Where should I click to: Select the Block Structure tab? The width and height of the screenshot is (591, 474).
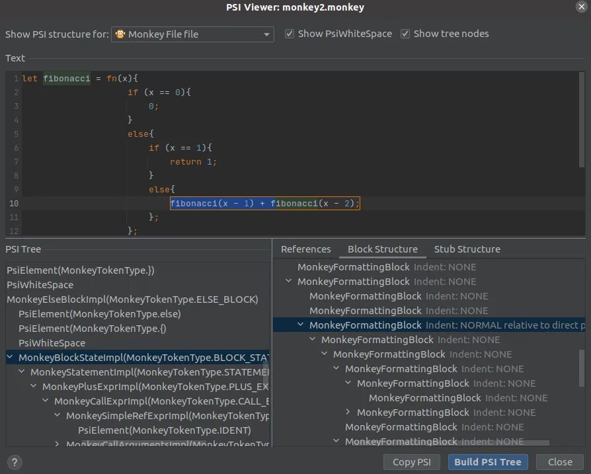(x=382, y=249)
